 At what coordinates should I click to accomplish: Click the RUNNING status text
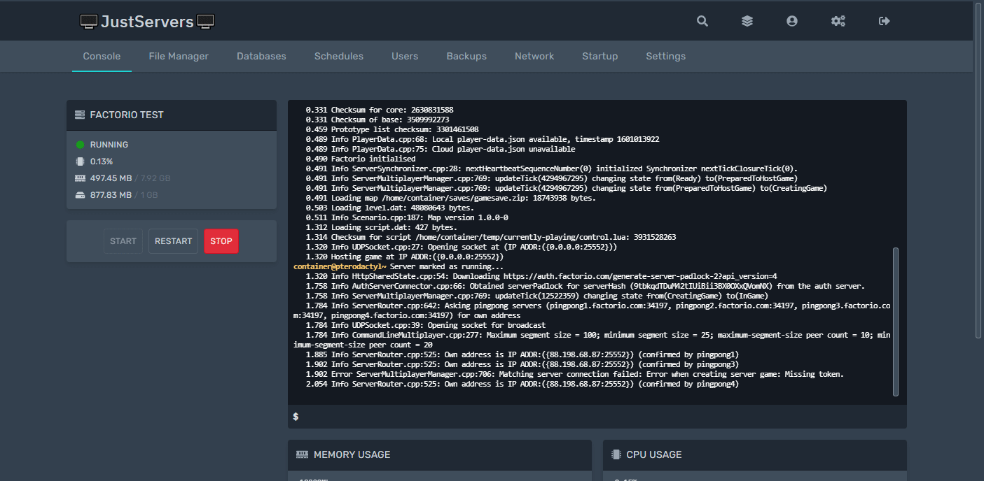[x=109, y=145]
